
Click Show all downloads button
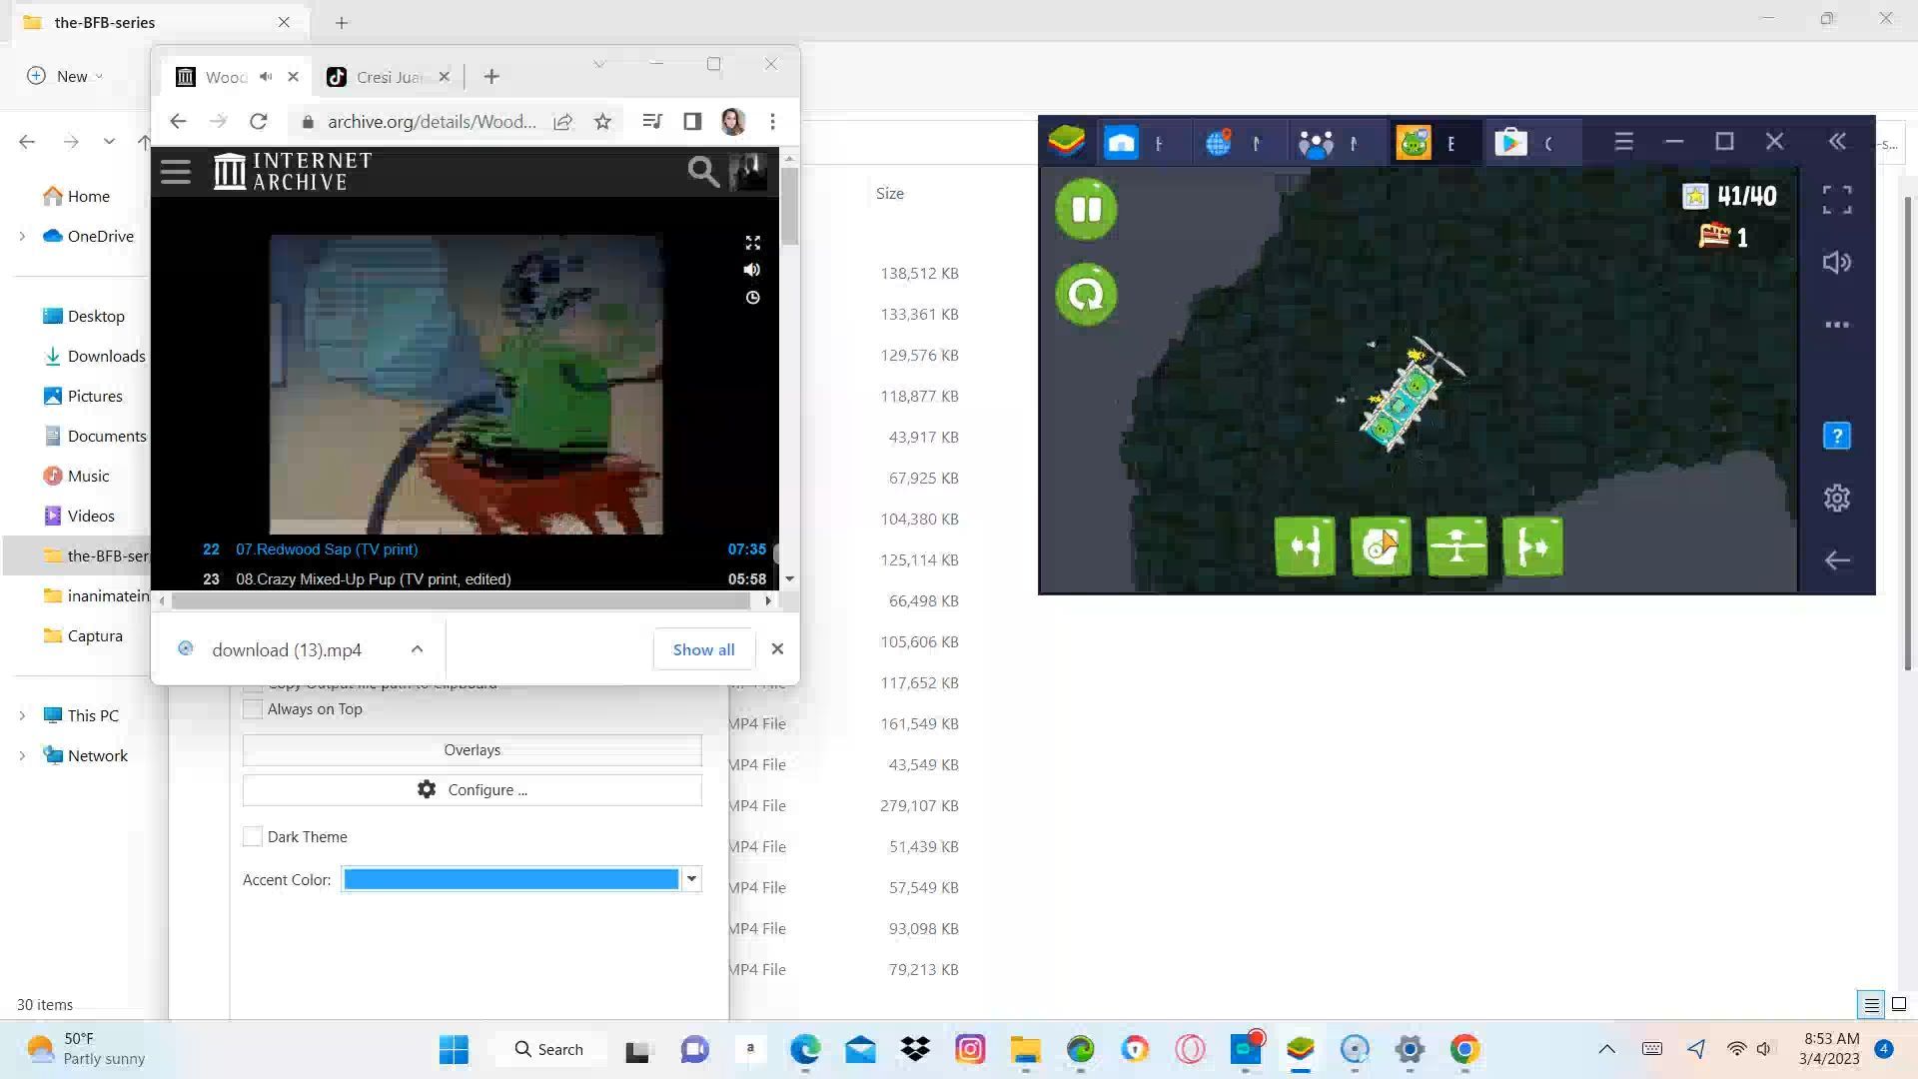704,649
